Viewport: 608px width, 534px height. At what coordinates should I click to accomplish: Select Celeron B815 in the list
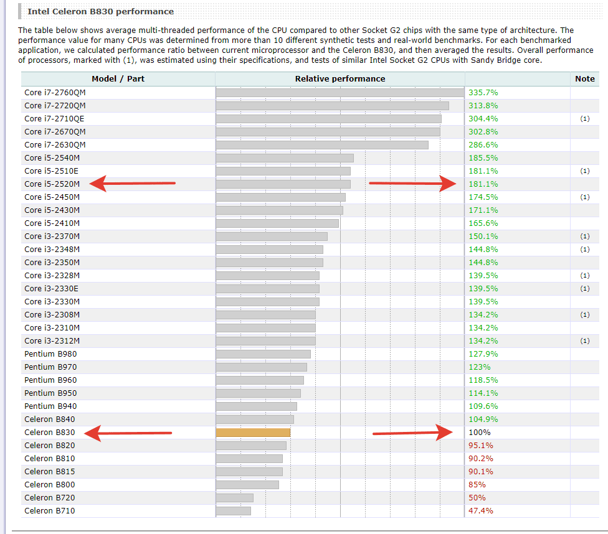(x=50, y=472)
